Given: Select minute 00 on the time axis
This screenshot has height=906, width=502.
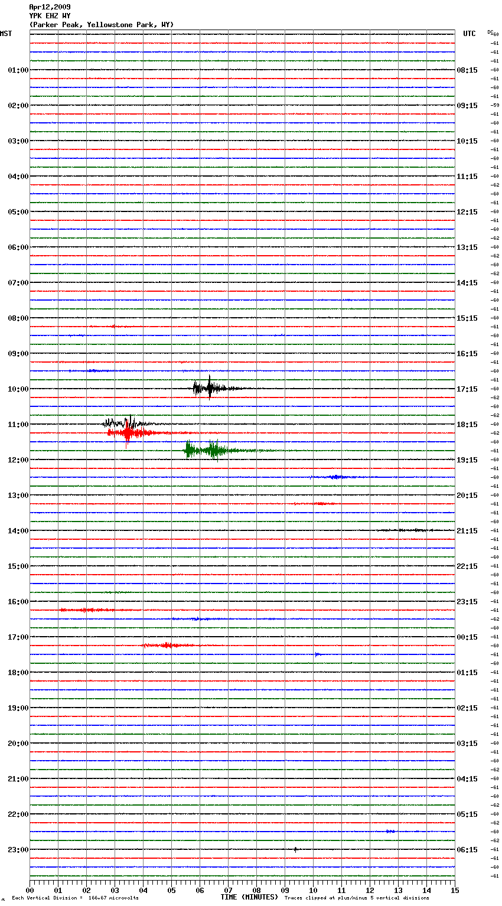Looking at the screenshot, I should click(30, 890).
